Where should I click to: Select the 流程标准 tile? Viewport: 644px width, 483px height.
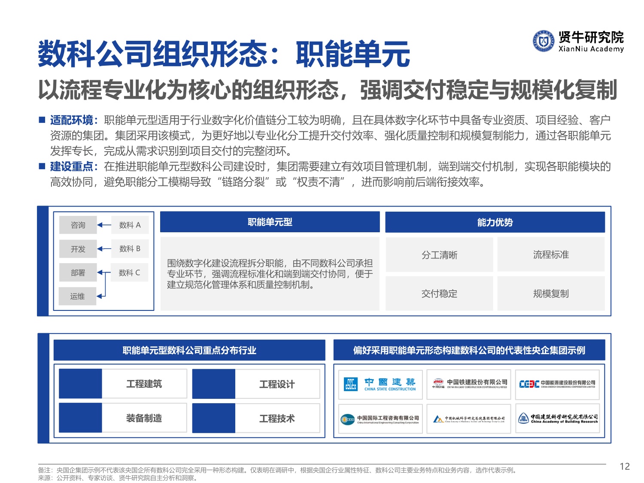(x=551, y=255)
